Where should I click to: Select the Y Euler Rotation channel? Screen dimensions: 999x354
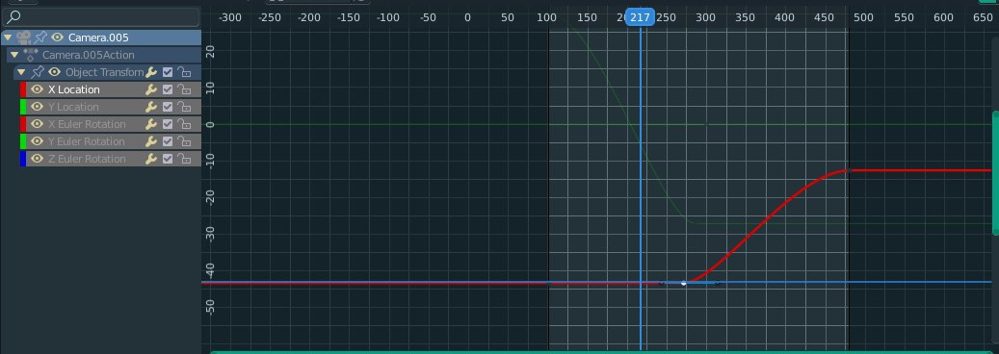(87, 141)
